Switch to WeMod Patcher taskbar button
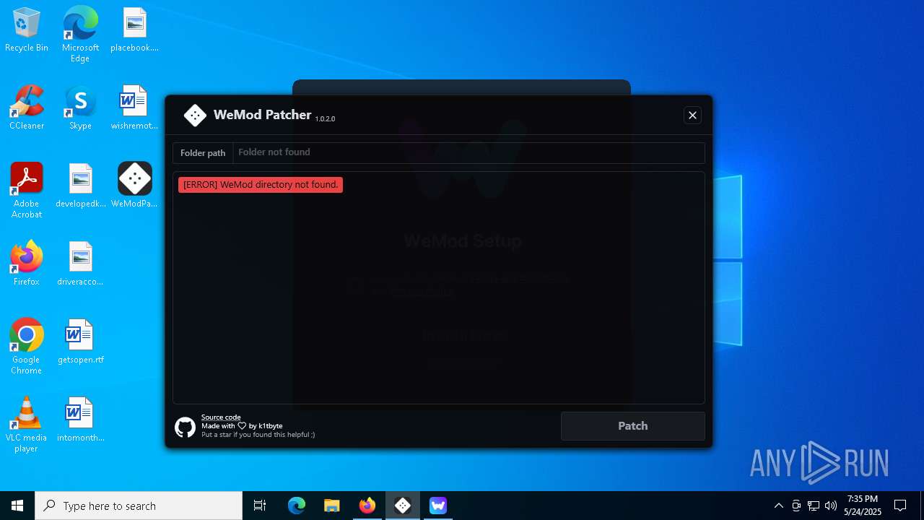 click(x=403, y=506)
